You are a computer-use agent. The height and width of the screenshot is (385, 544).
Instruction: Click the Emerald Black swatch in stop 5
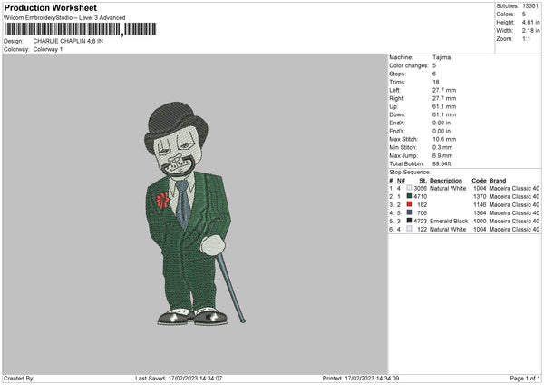[409, 221]
